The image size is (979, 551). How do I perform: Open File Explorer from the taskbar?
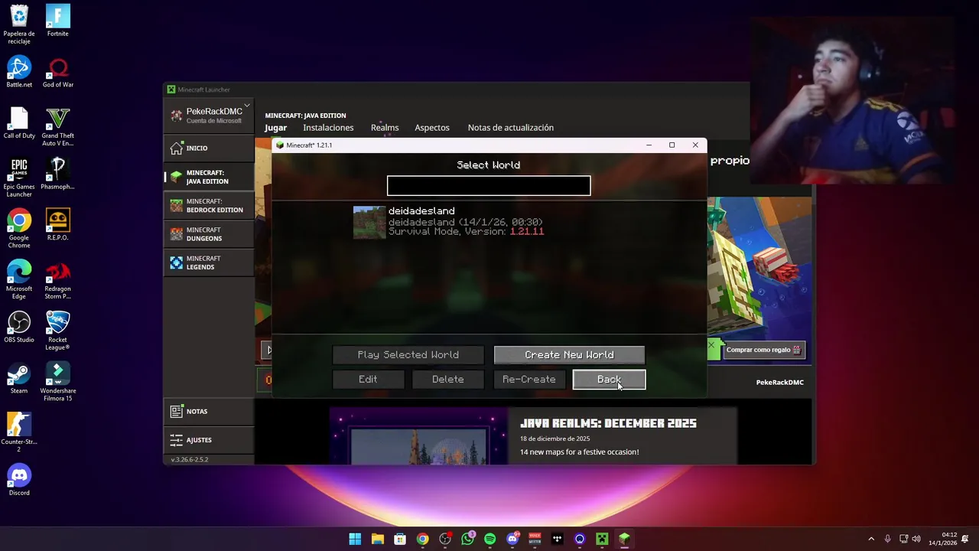coord(377,539)
